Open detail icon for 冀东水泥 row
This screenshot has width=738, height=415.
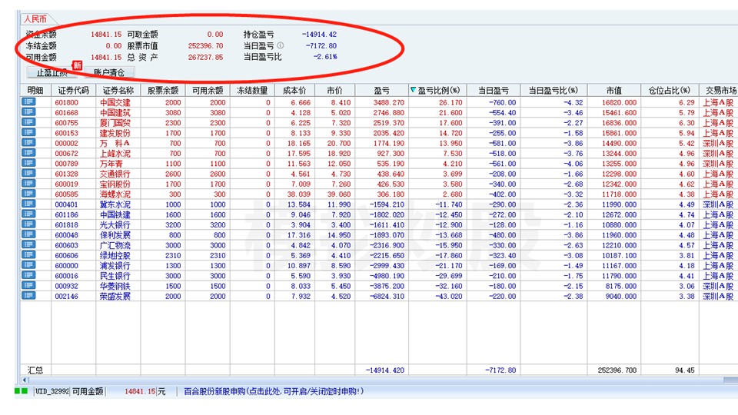click(x=28, y=204)
